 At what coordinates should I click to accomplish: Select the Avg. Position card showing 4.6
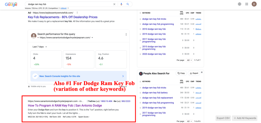click(x=111, y=59)
